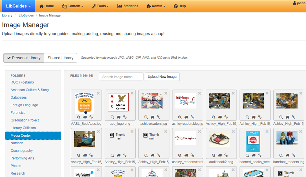306x177 pixels.
Task: Click truck icon for ashley_readerswordl image
Action: (186, 156)
